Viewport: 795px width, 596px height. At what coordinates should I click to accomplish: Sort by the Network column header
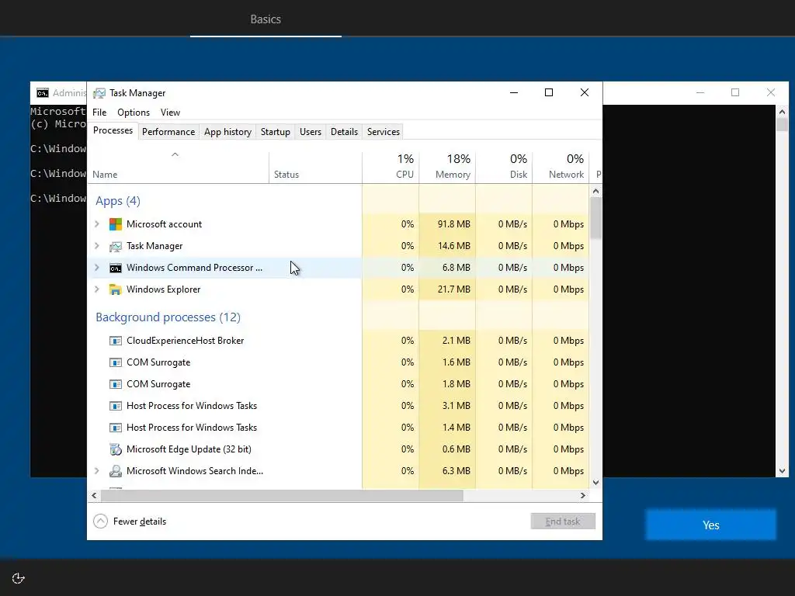tap(561, 168)
